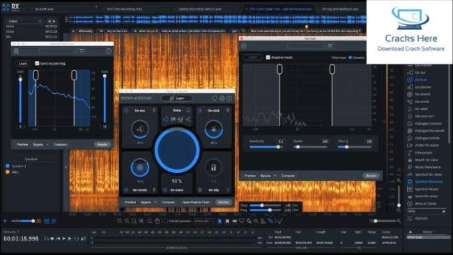Click Open Module Chain button
The width and height of the screenshot is (453, 255).
click(x=196, y=202)
